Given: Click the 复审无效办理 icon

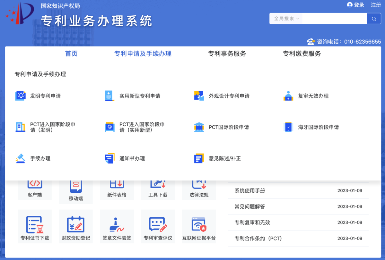Looking at the screenshot, I should tap(288, 96).
